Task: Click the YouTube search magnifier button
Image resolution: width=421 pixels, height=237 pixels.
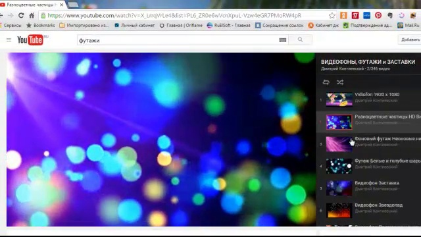Action: 300,39
